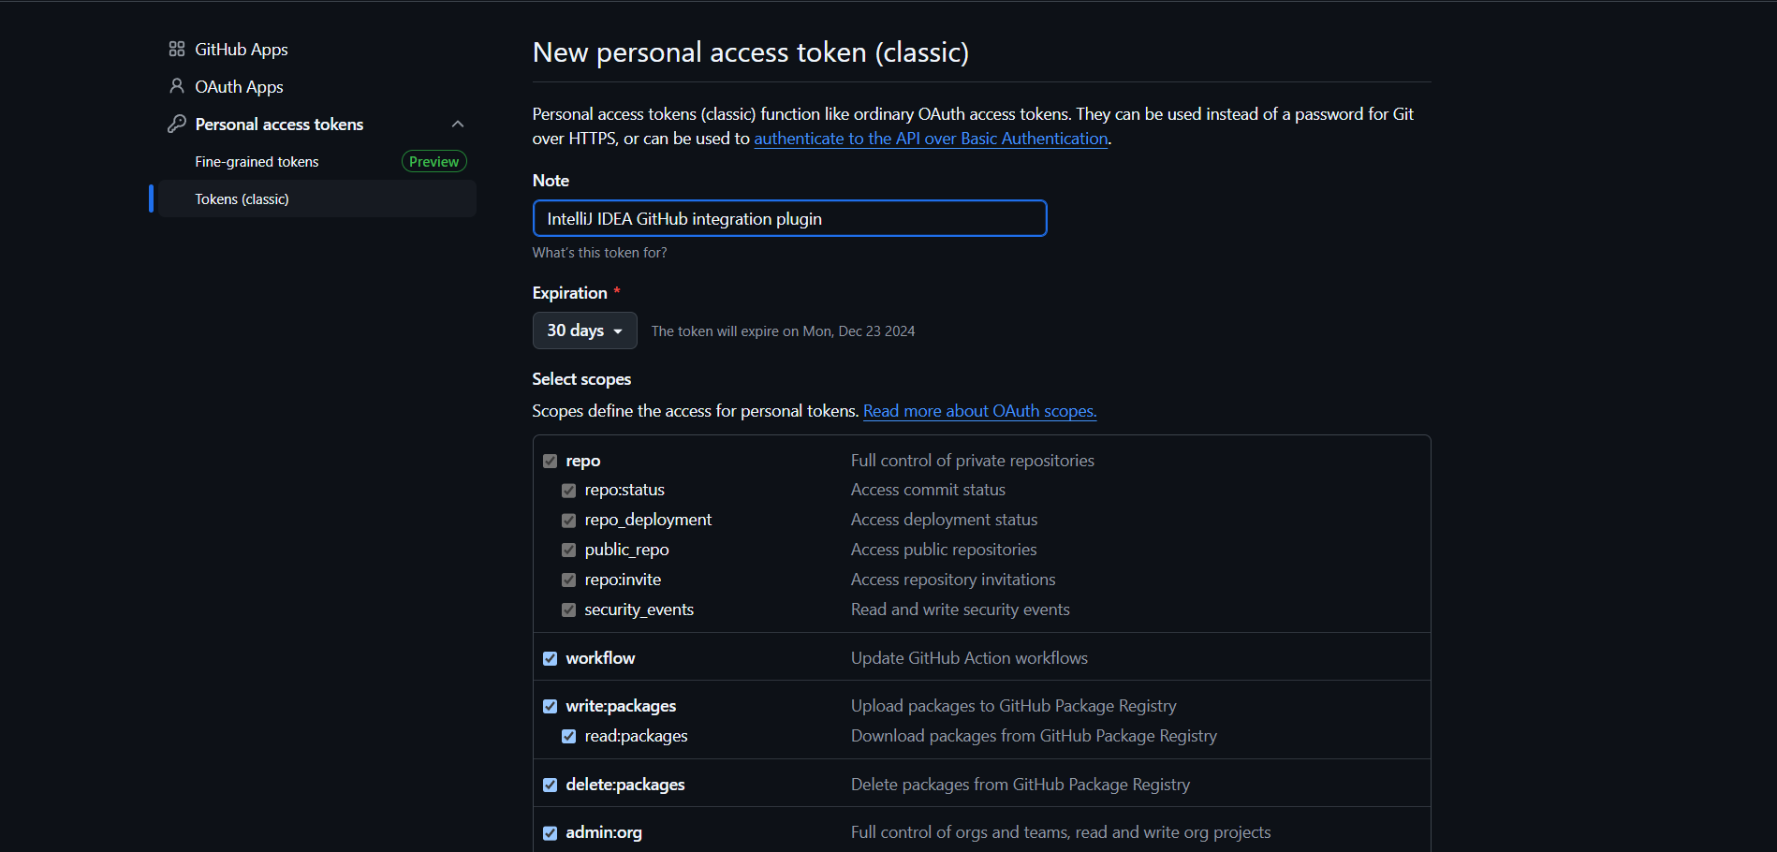Open Read more about OAuth scopes link

click(979, 411)
